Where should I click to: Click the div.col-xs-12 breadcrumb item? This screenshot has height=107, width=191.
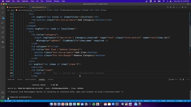point(41,10)
